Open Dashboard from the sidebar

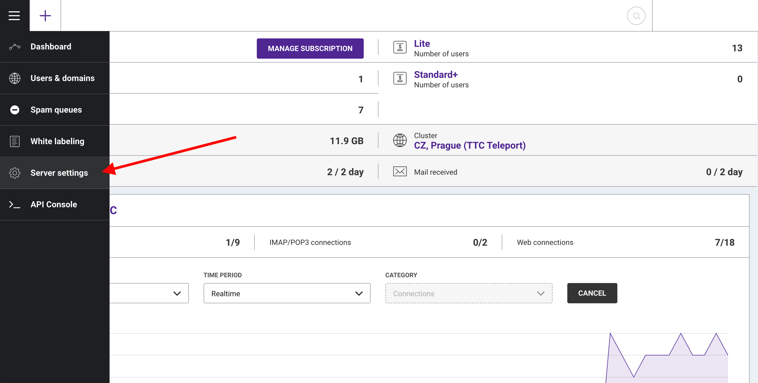point(55,47)
